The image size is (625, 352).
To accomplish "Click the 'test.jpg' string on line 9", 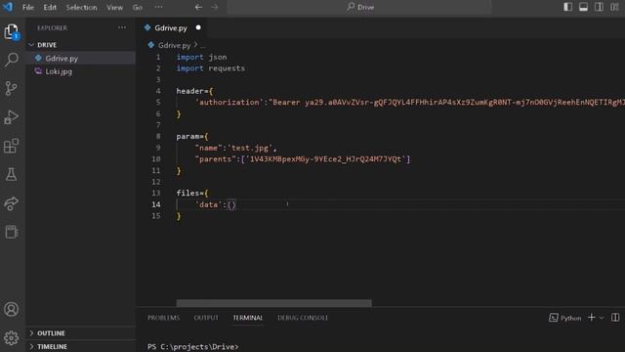I will point(250,148).
